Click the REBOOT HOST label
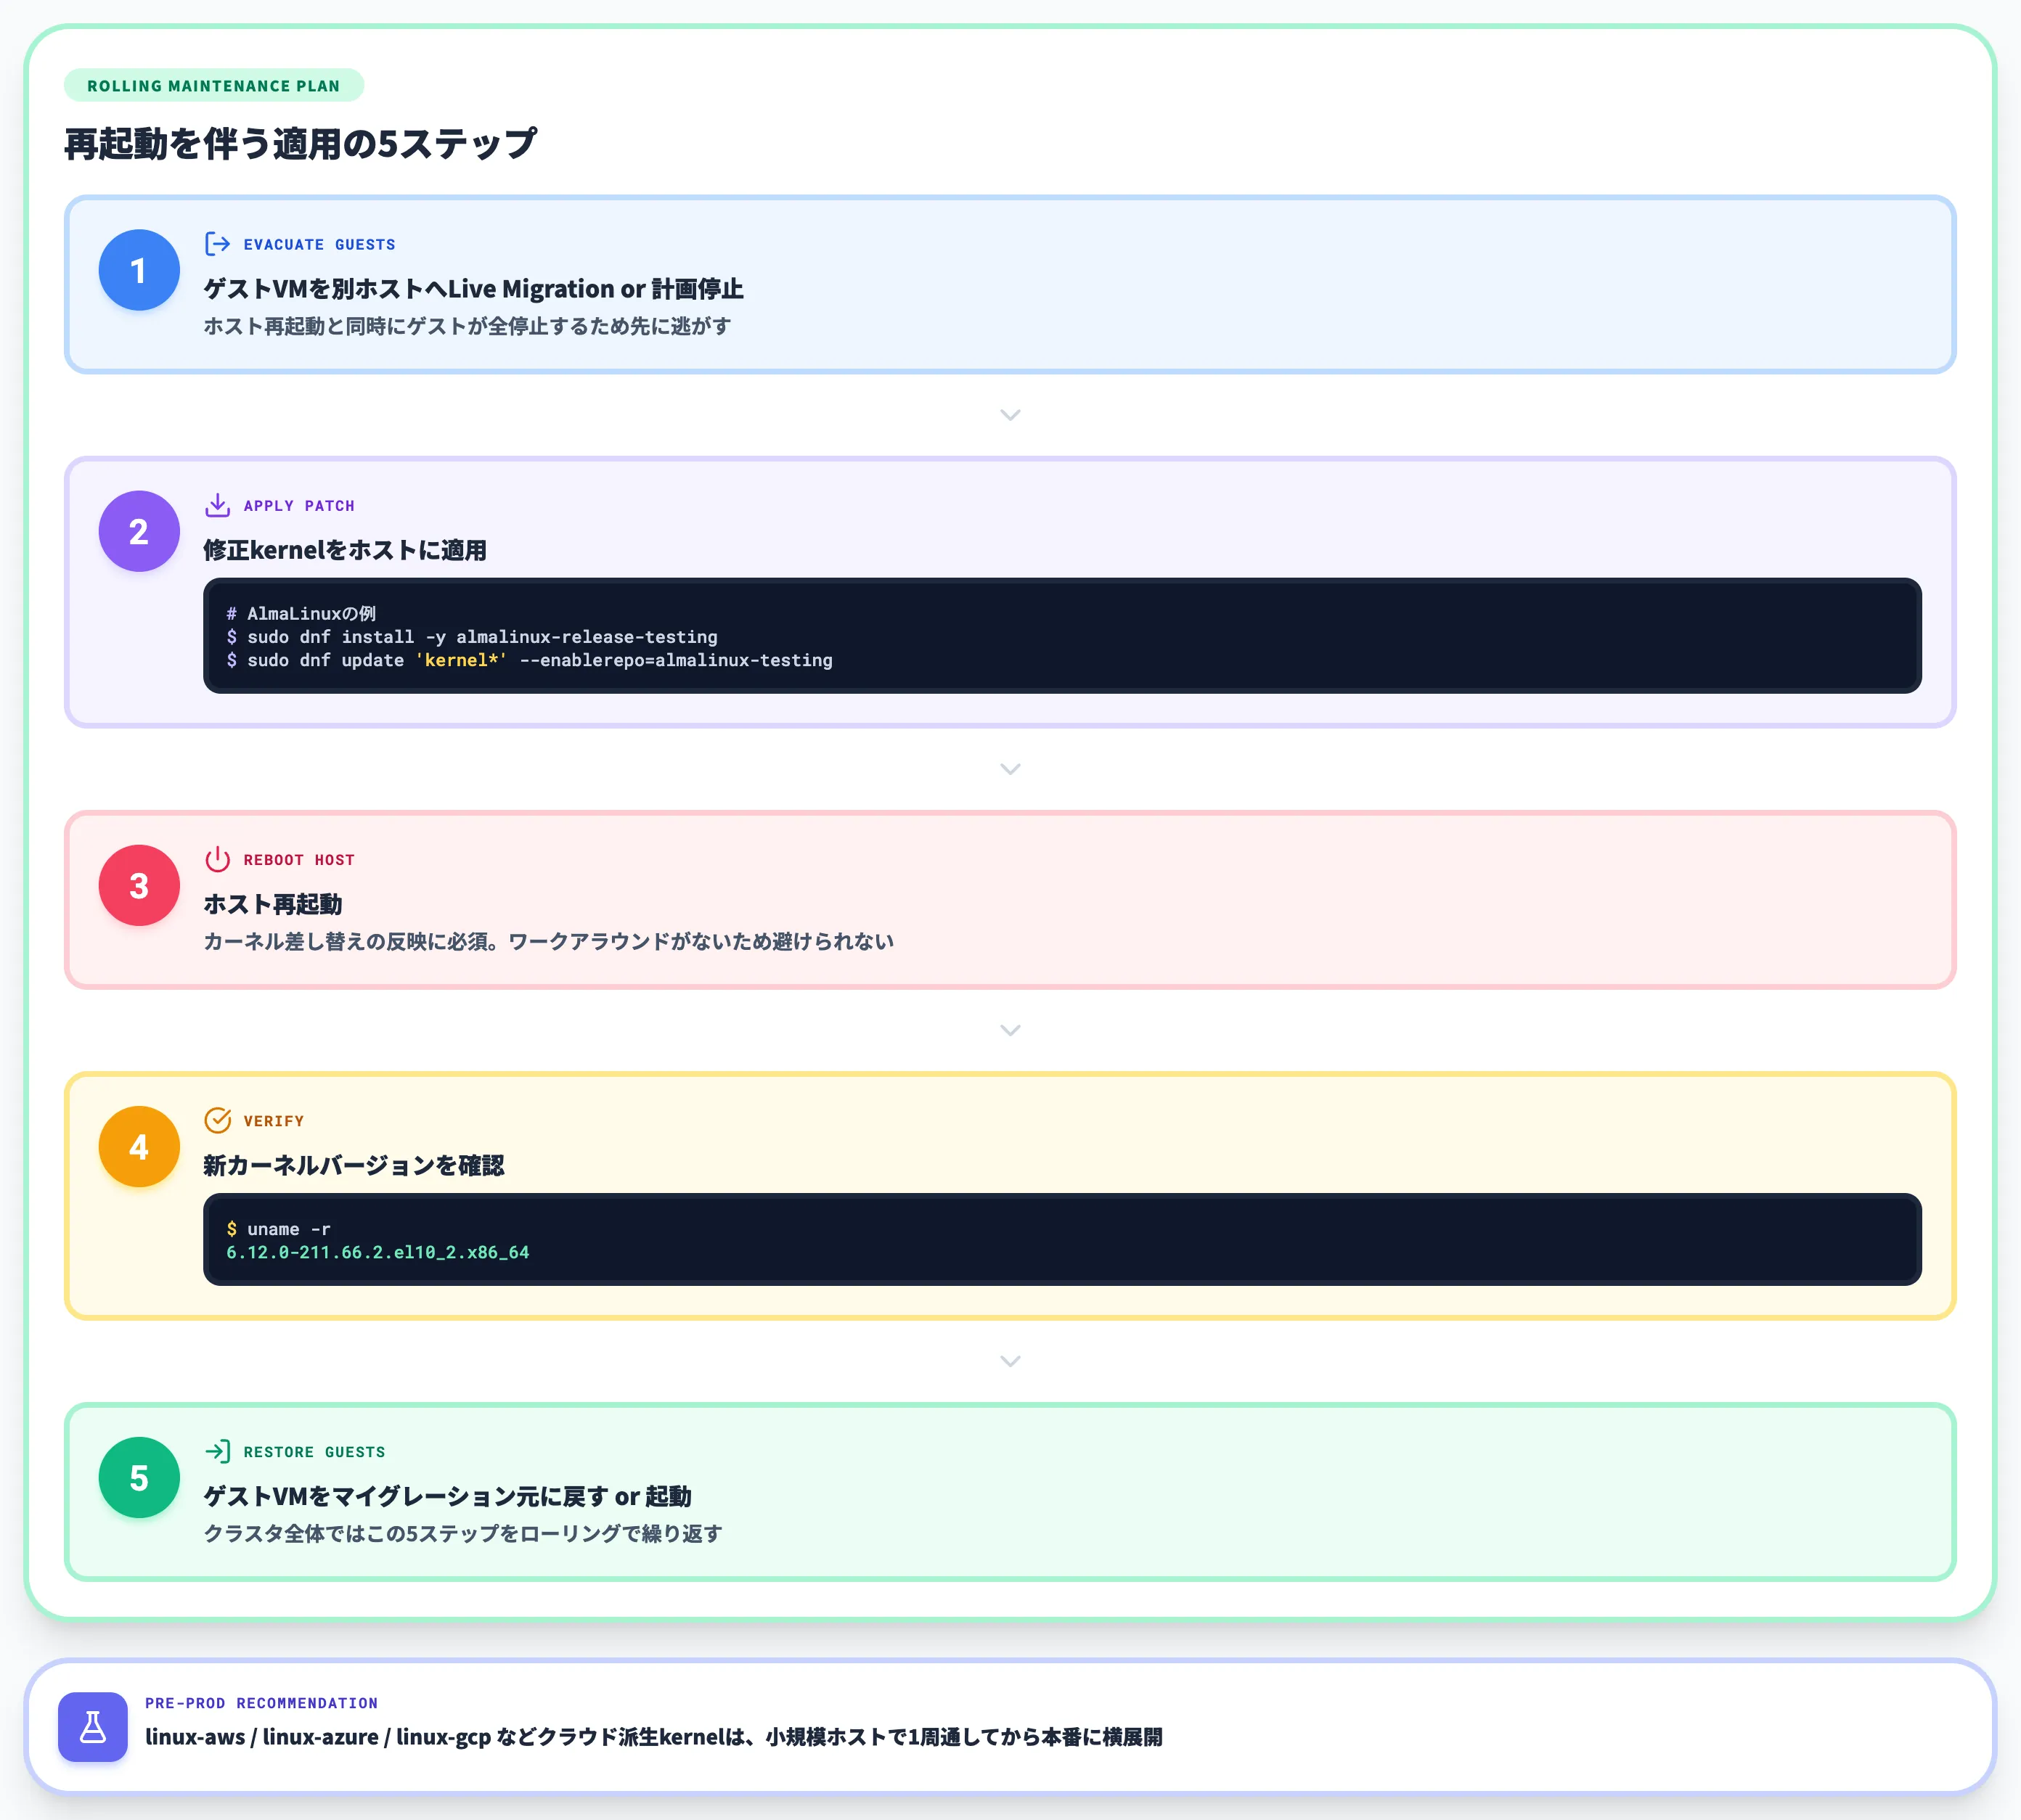 (x=299, y=860)
